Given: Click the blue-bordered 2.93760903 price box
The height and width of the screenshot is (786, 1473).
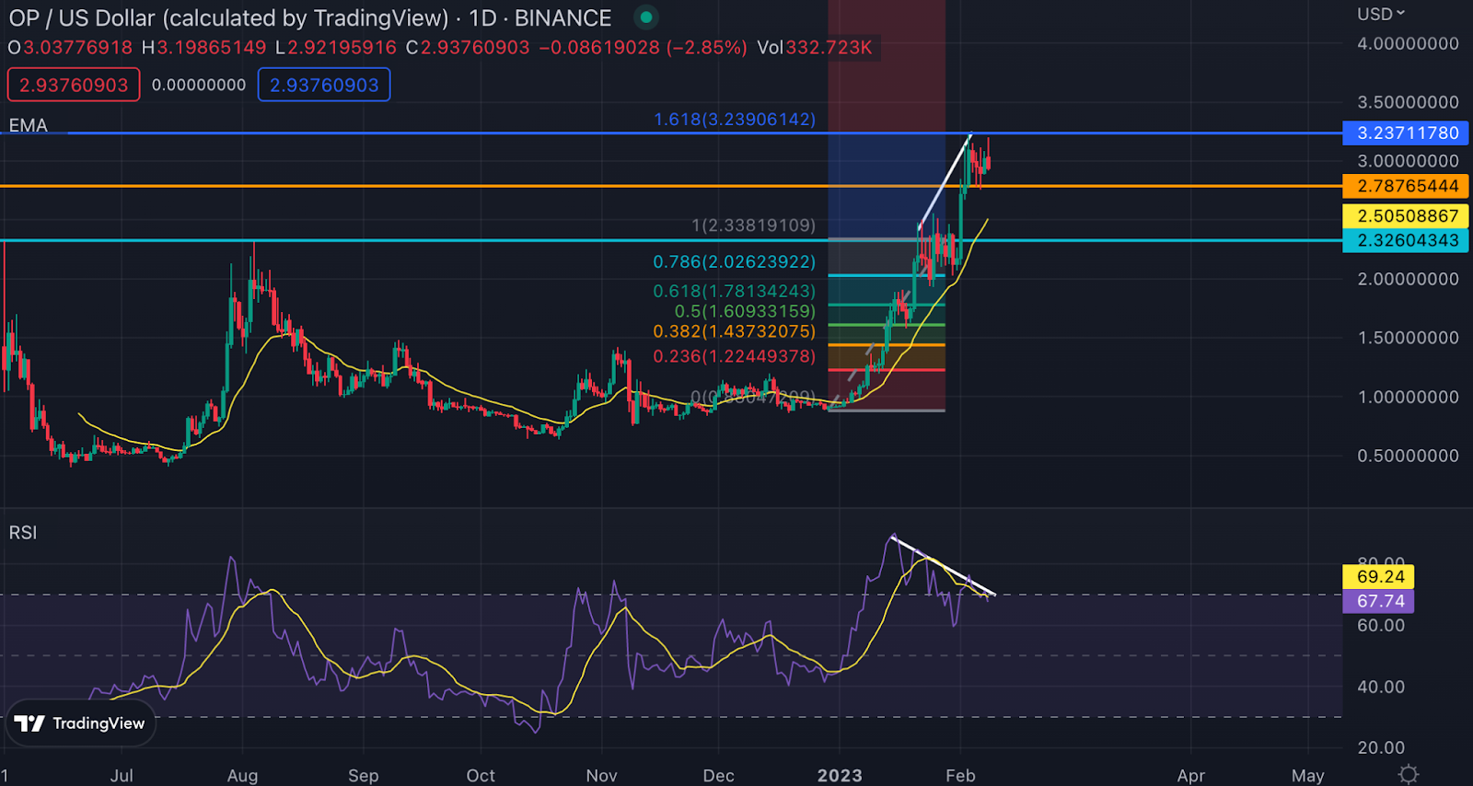Looking at the screenshot, I should [x=324, y=85].
